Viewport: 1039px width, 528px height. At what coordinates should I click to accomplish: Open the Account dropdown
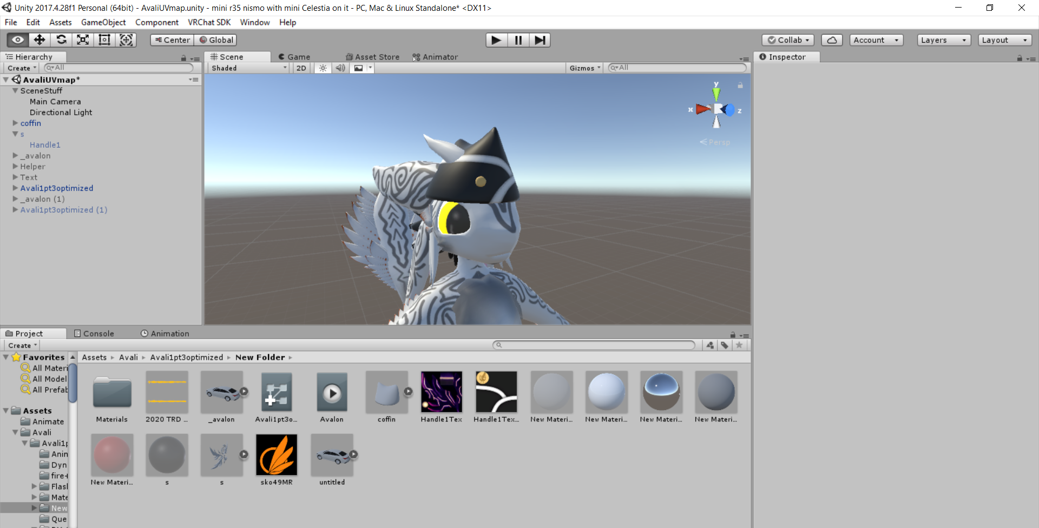[x=876, y=40]
